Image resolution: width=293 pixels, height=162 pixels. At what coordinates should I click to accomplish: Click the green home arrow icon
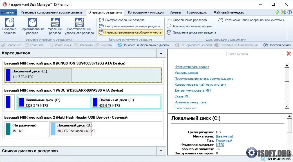coord(277,12)
